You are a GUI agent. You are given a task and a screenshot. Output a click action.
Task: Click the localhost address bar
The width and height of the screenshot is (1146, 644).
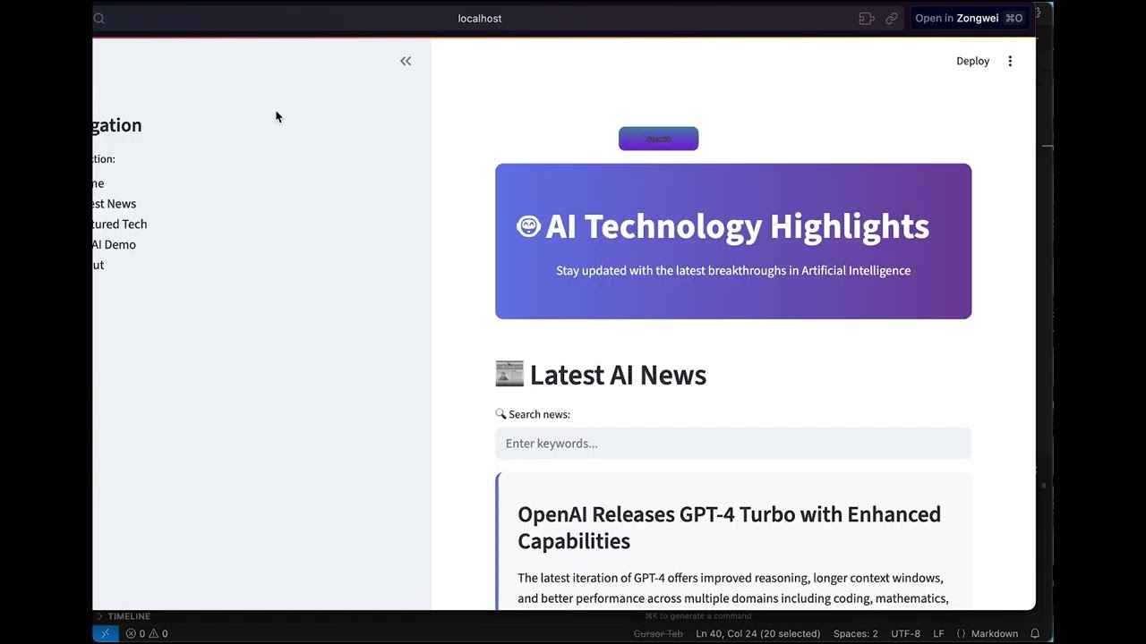(x=480, y=18)
